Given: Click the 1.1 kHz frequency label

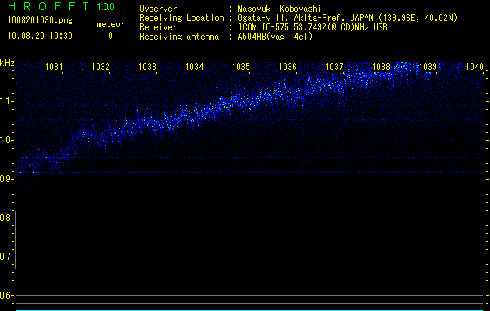Looking at the screenshot, I should click(x=6, y=101).
